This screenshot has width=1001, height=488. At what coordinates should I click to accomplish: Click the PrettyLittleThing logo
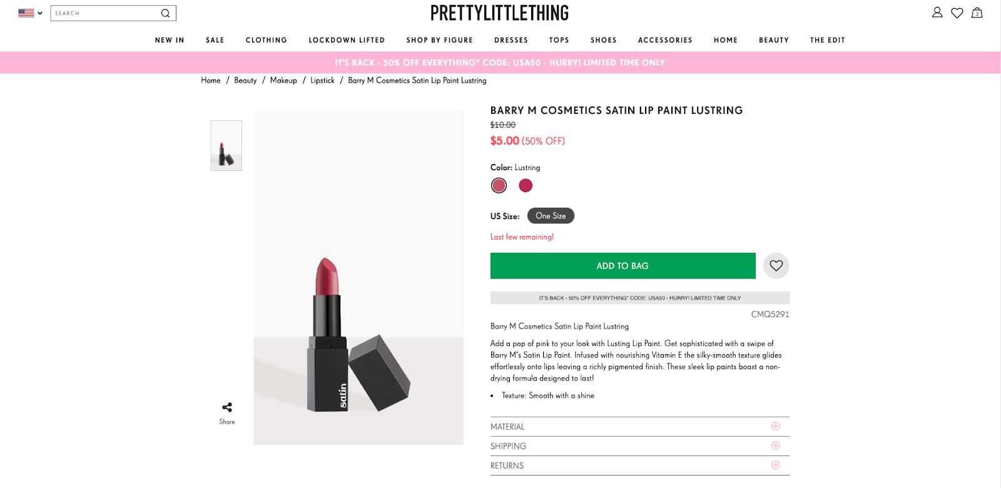(x=499, y=13)
